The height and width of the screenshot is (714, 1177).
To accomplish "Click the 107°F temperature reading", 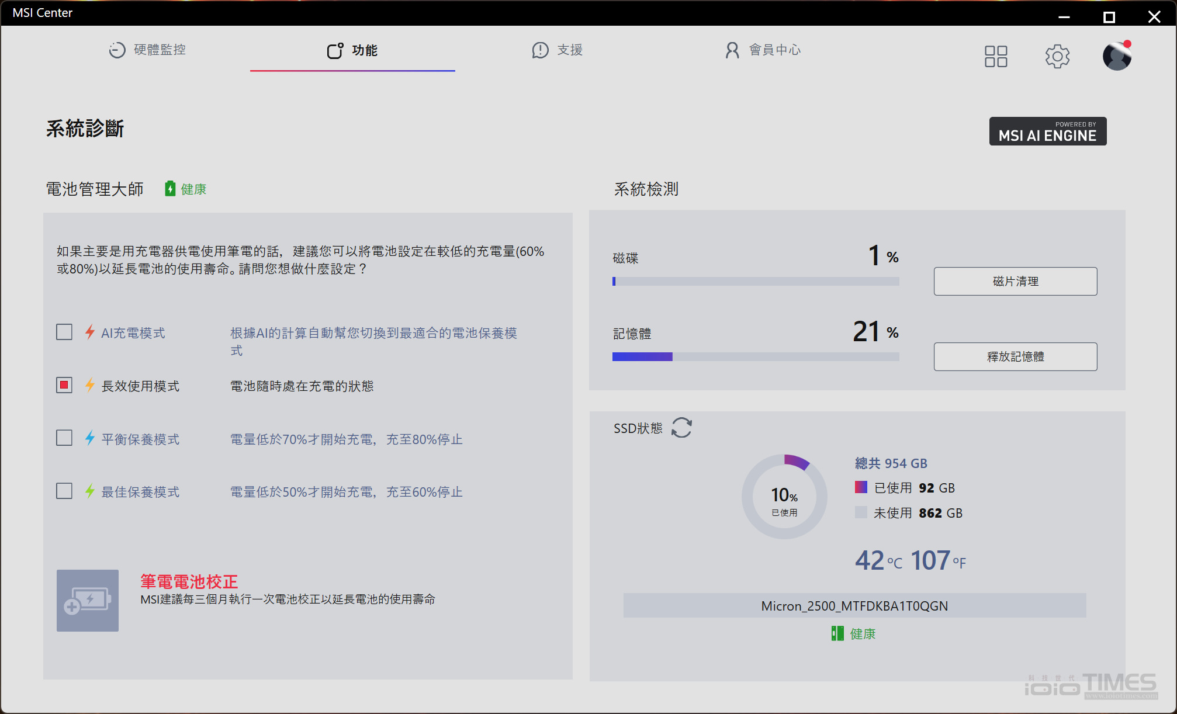I will pos(939,561).
